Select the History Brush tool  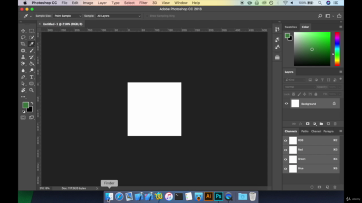click(x=32, y=57)
